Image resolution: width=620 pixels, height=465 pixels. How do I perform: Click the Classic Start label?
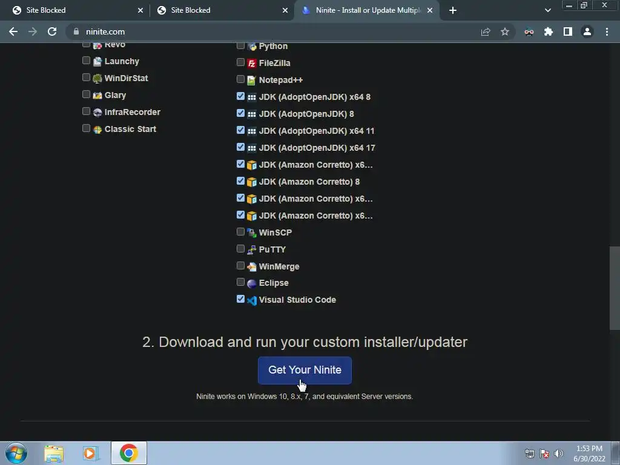[130, 130]
